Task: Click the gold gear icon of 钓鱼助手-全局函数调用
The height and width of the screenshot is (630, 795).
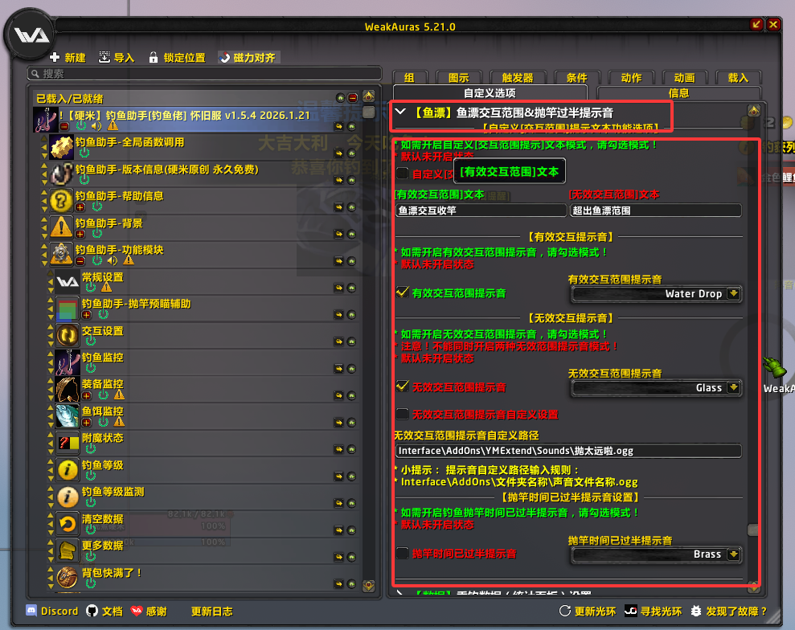Action: click(61, 147)
